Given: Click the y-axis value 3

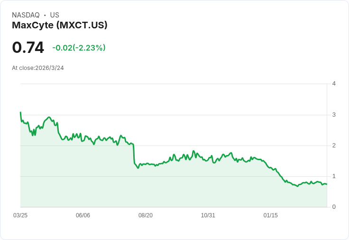Looking at the screenshot, I should (x=334, y=115).
